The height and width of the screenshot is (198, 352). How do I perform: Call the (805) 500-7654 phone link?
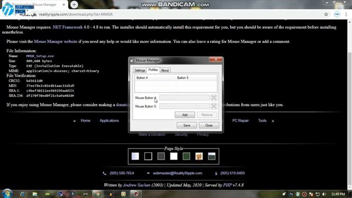(x=122, y=173)
